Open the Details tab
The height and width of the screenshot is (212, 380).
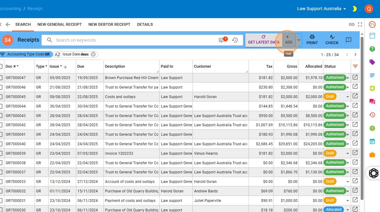(x=145, y=24)
